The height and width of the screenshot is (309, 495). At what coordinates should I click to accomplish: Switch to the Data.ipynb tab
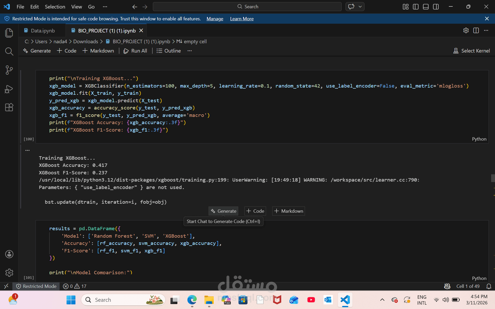tap(43, 31)
